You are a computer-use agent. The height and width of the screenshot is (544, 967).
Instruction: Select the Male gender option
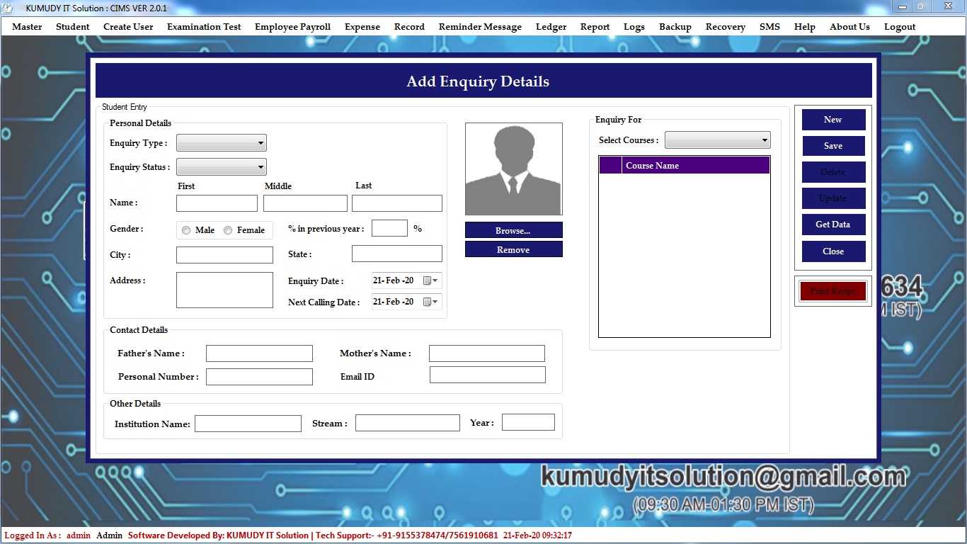coord(186,230)
